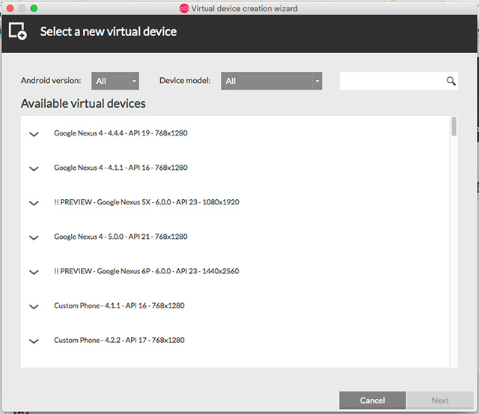The width and height of the screenshot is (479, 414).
Task: Select Custom Phone - 4.2.2 - API 17
Action: click(119, 341)
